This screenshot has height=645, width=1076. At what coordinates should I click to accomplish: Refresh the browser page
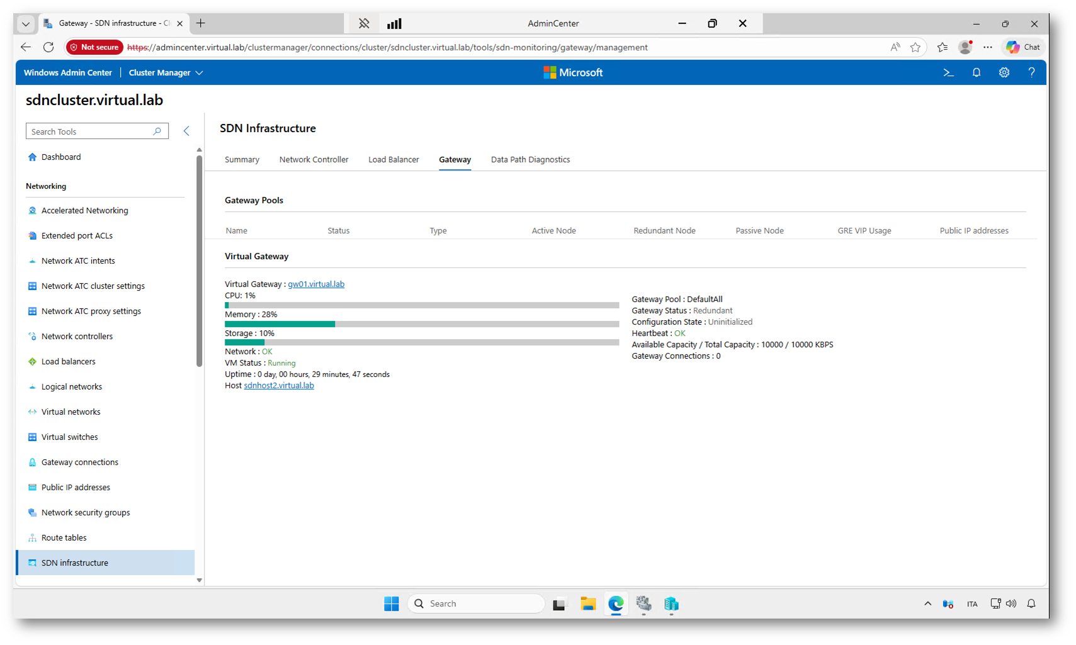(x=48, y=47)
